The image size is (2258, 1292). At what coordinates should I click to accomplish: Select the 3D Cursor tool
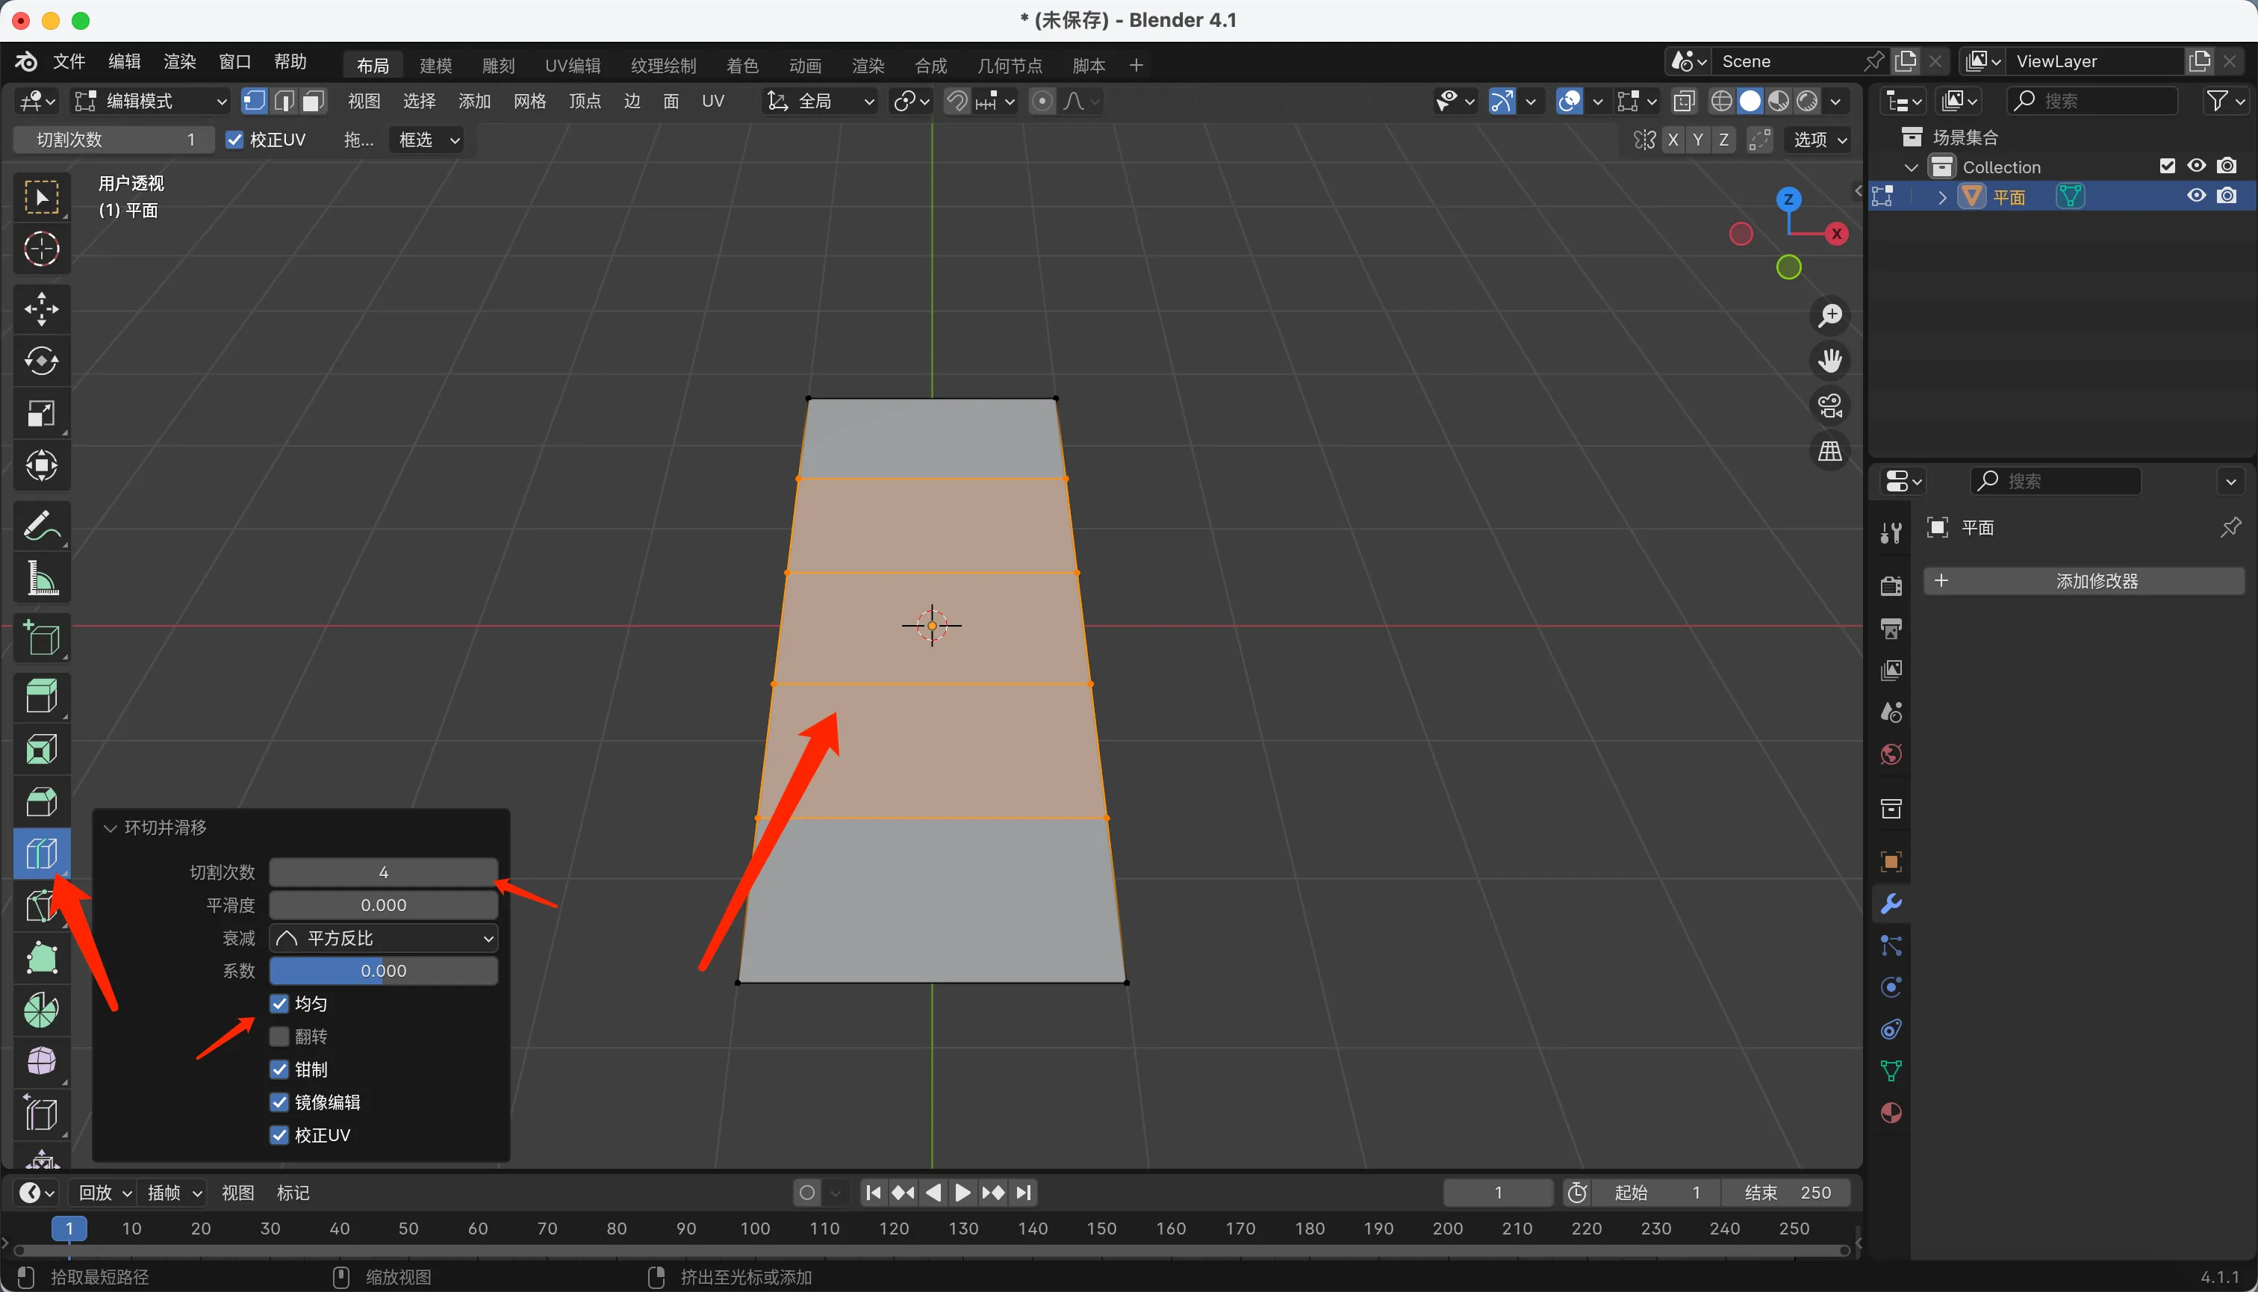(41, 249)
